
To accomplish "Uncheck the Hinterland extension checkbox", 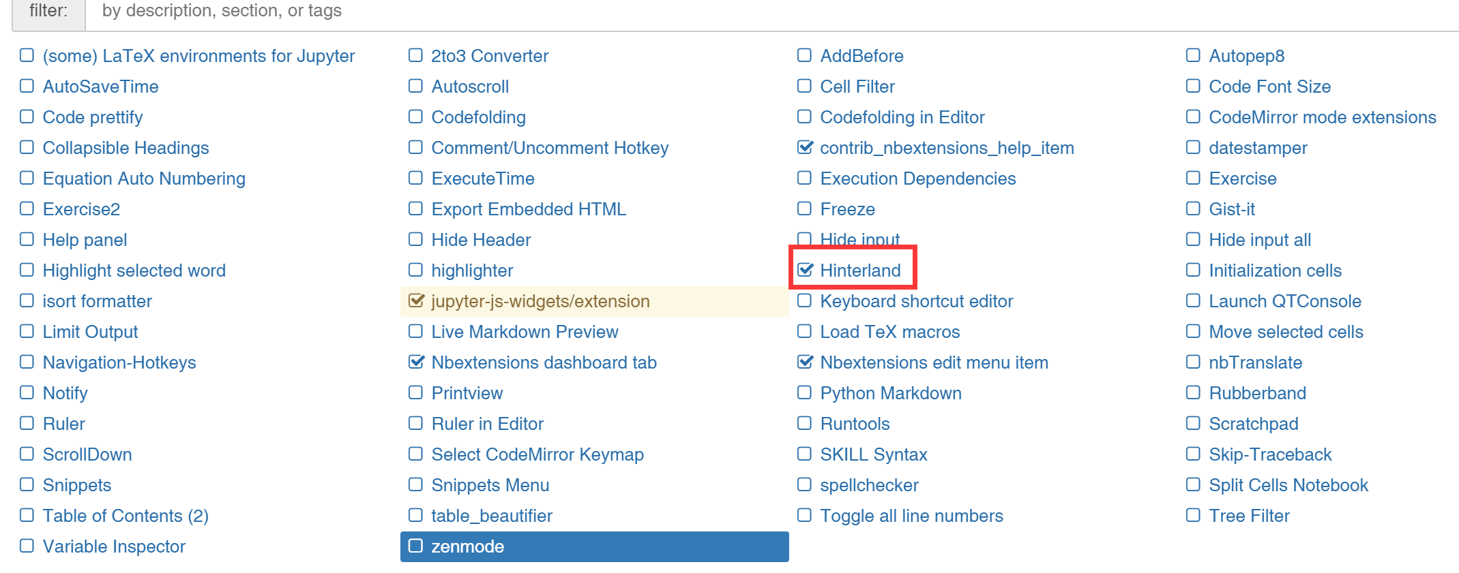I will point(805,270).
